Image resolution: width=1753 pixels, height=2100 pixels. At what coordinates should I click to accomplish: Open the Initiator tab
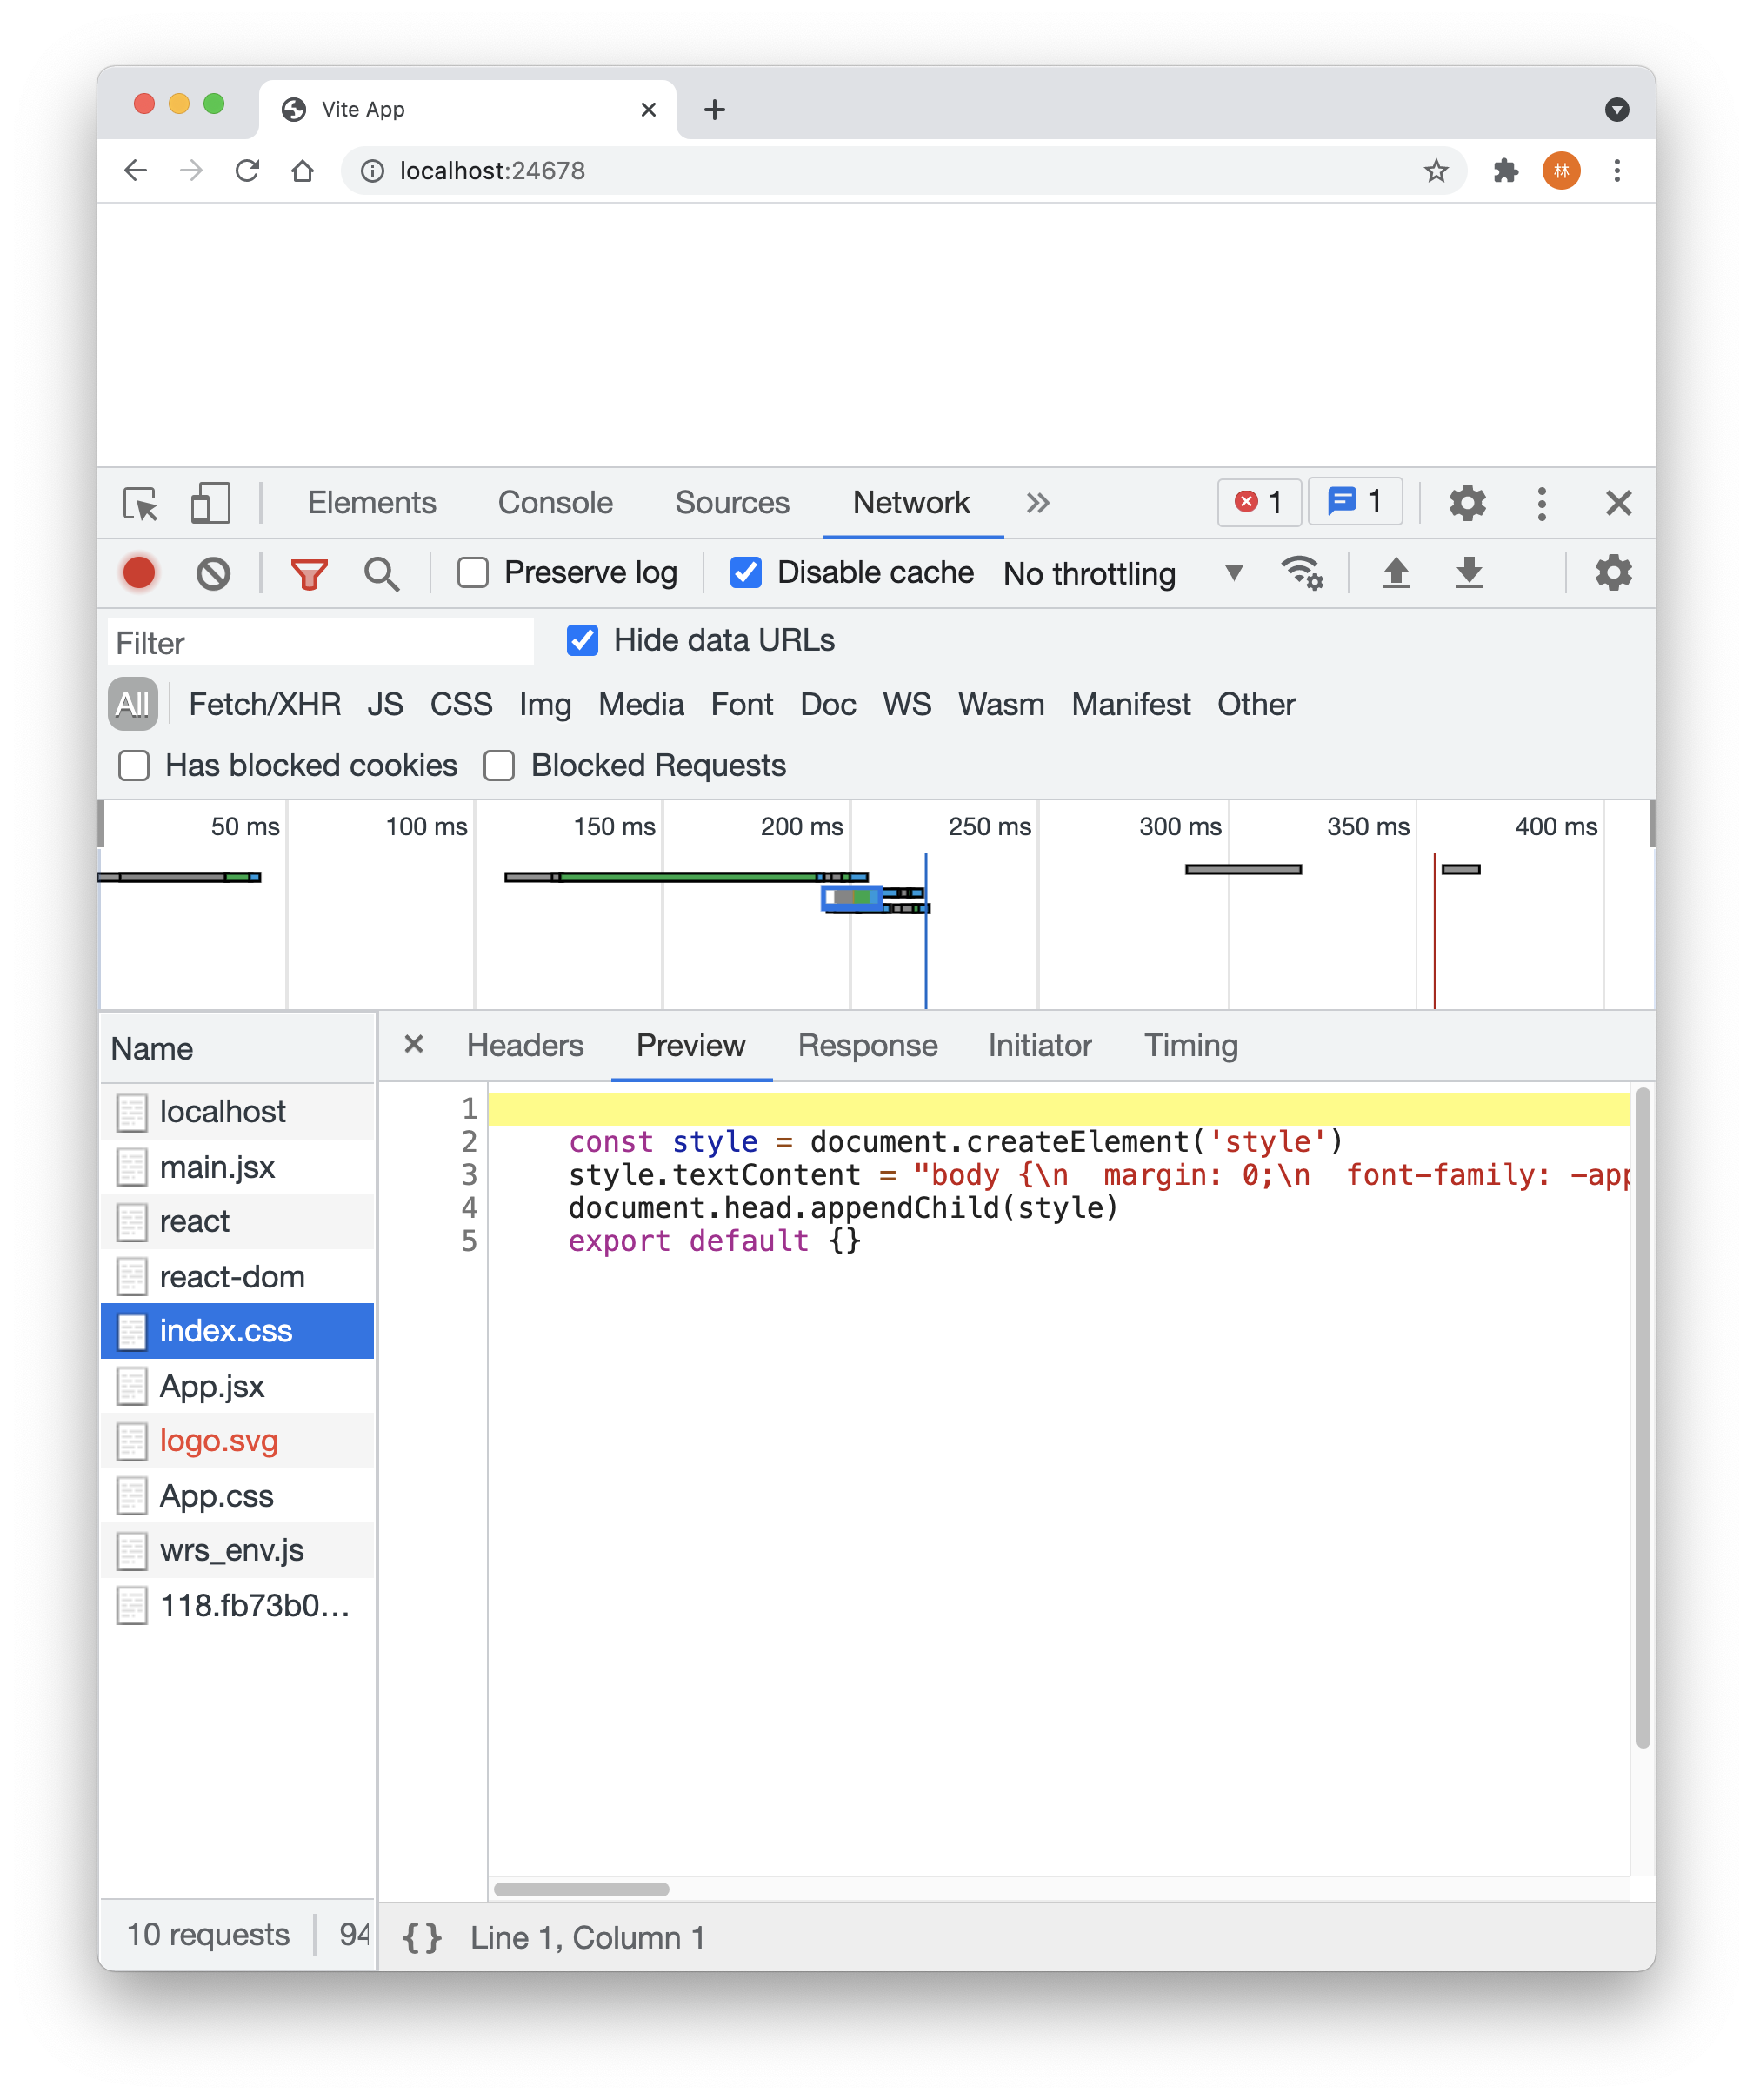pos(1040,1046)
